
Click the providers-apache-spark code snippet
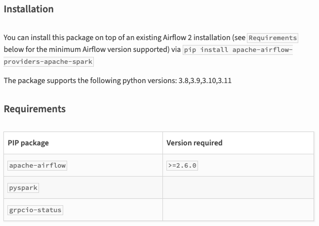pyautogui.click(x=48, y=61)
